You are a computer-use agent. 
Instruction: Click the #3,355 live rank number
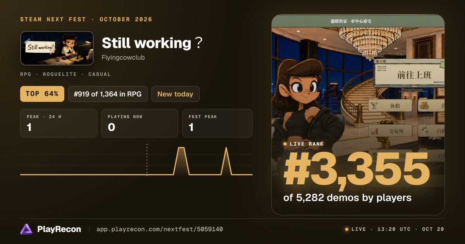tap(356, 170)
